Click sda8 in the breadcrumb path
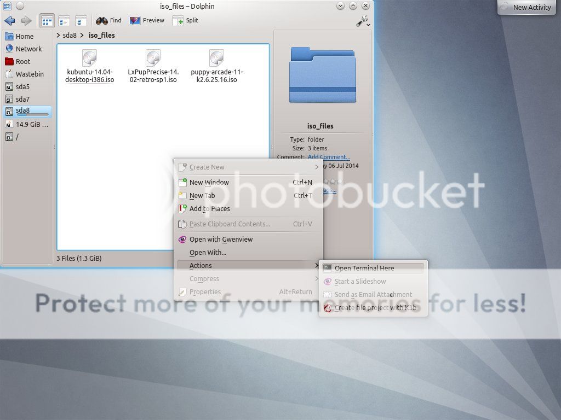Viewport: 561px width, 420px height. click(70, 36)
